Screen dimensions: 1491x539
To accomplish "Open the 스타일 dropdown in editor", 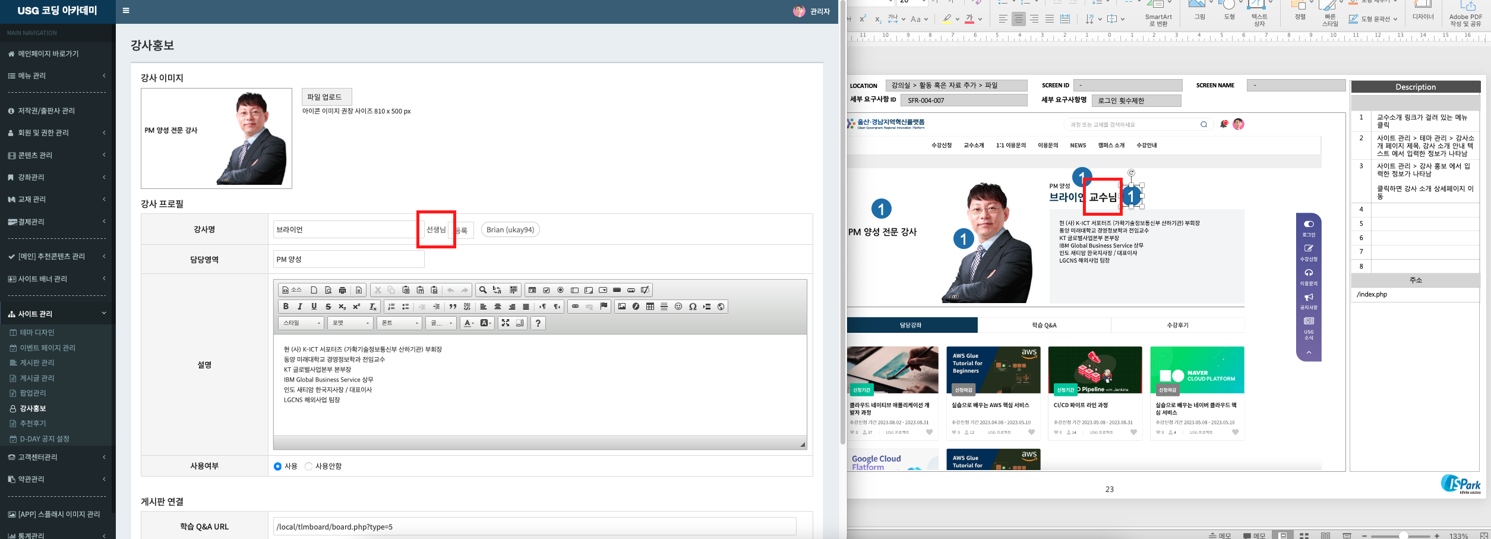I will coord(302,323).
